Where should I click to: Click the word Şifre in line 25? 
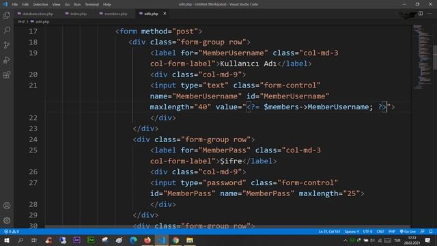pos(231,161)
